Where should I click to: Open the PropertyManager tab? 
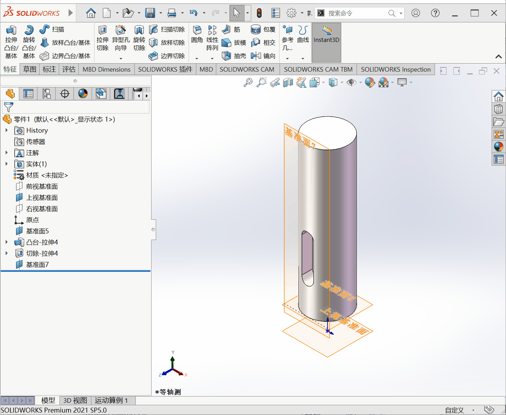28,94
